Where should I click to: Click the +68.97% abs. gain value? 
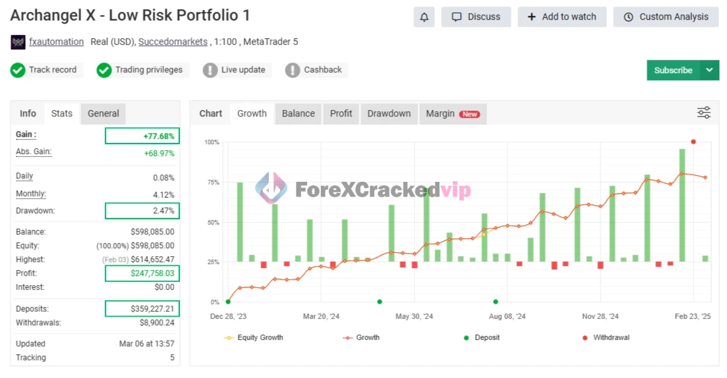[x=159, y=153]
